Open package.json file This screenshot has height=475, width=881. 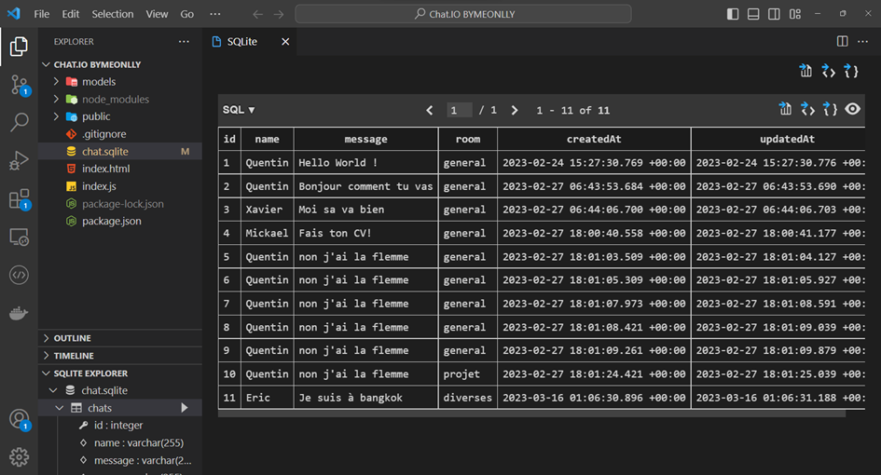(x=120, y=222)
